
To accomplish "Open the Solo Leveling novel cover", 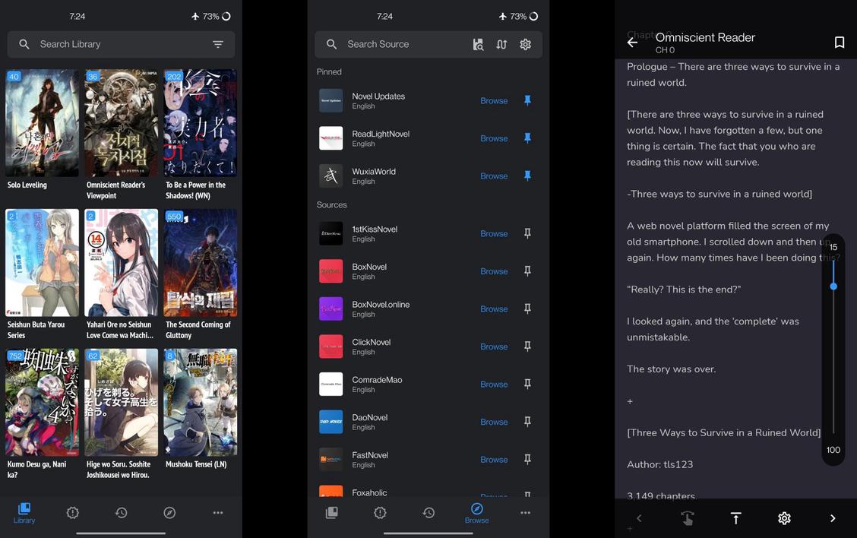I will pos(42,123).
